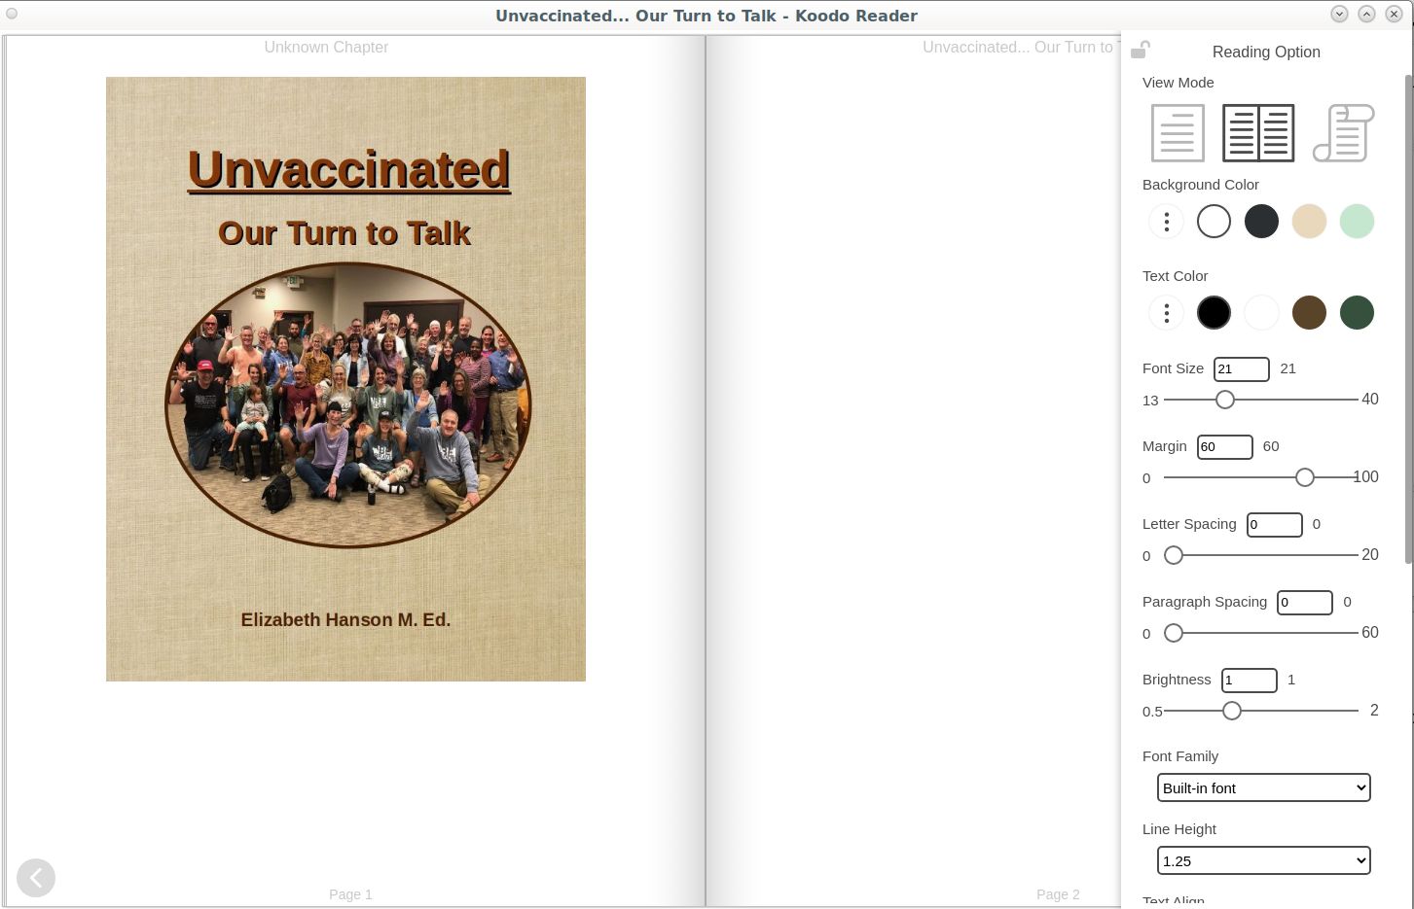Go to previous page using left arrow
The image size is (1414, 909).
tap(36, 878)
